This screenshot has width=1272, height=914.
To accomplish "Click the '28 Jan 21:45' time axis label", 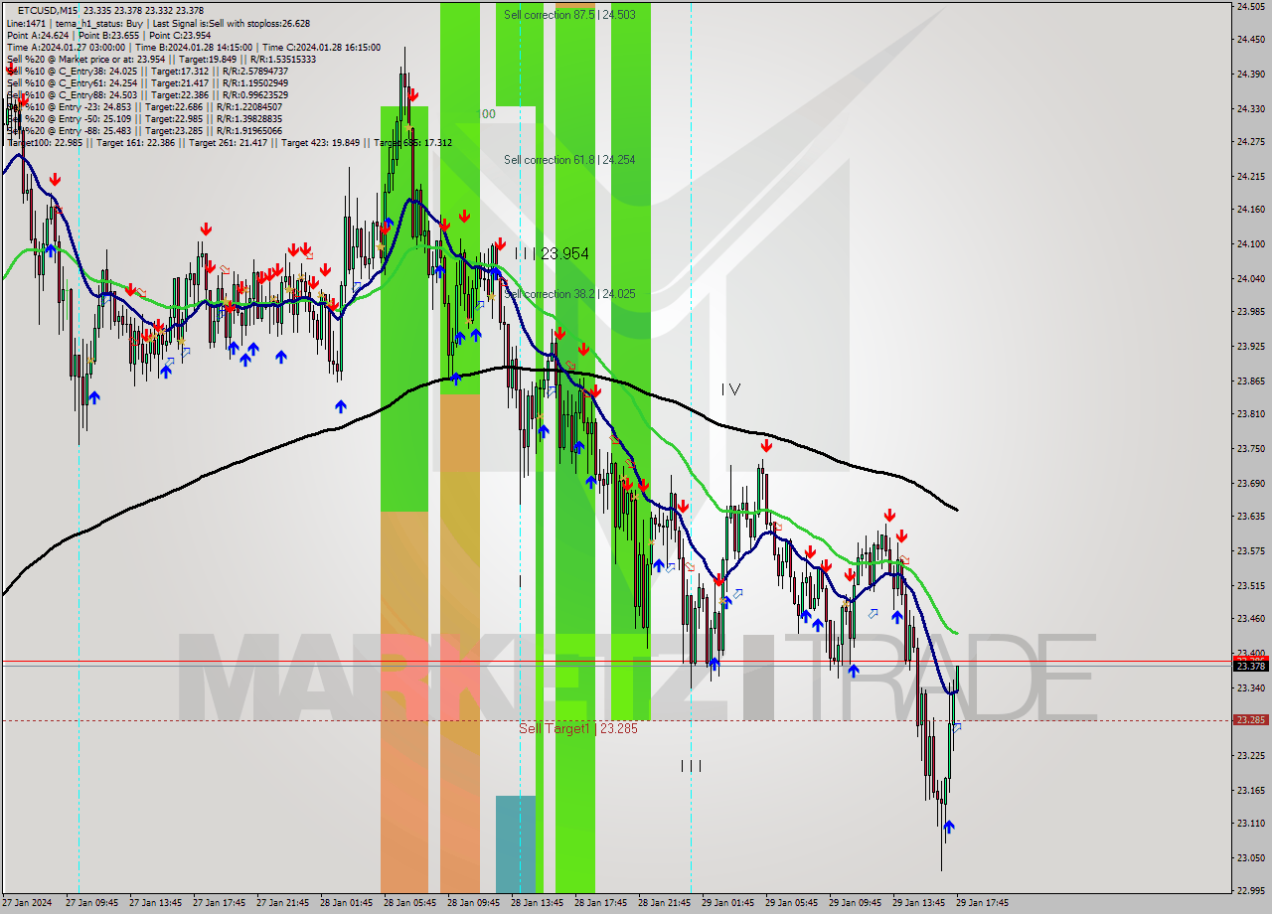I will (x=665, y=903).
